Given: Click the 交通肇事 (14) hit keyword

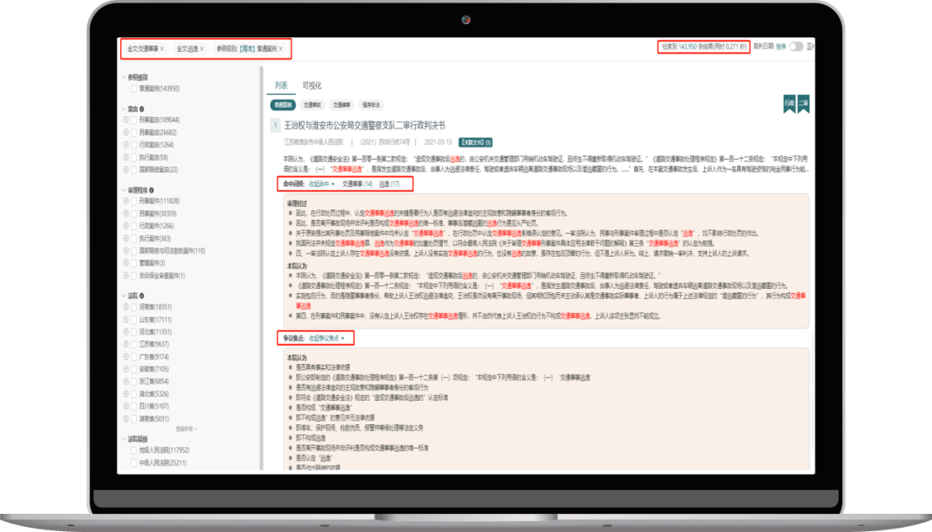Looking at the screenshot, I should [x=357, y=184].
